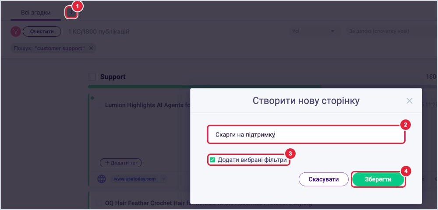Open the OQ Hair Feather Crochet article
This screenshot has width=438, height=210.
coord(148,203)
